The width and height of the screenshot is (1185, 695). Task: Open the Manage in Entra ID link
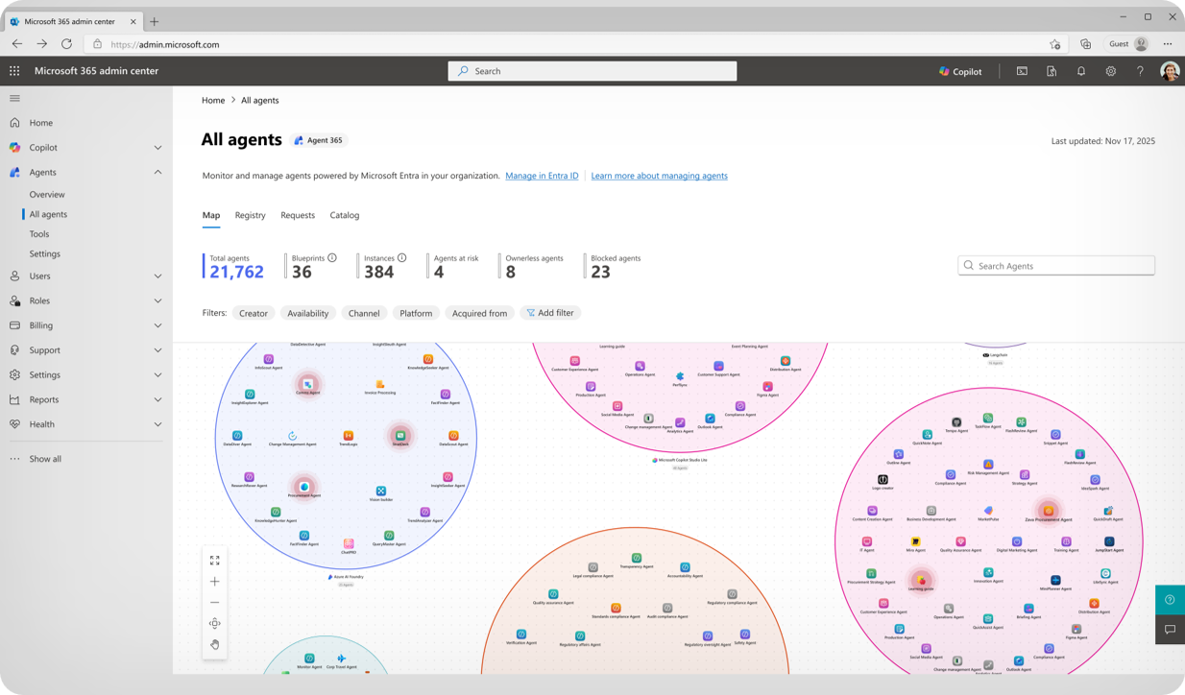[542, 176]
